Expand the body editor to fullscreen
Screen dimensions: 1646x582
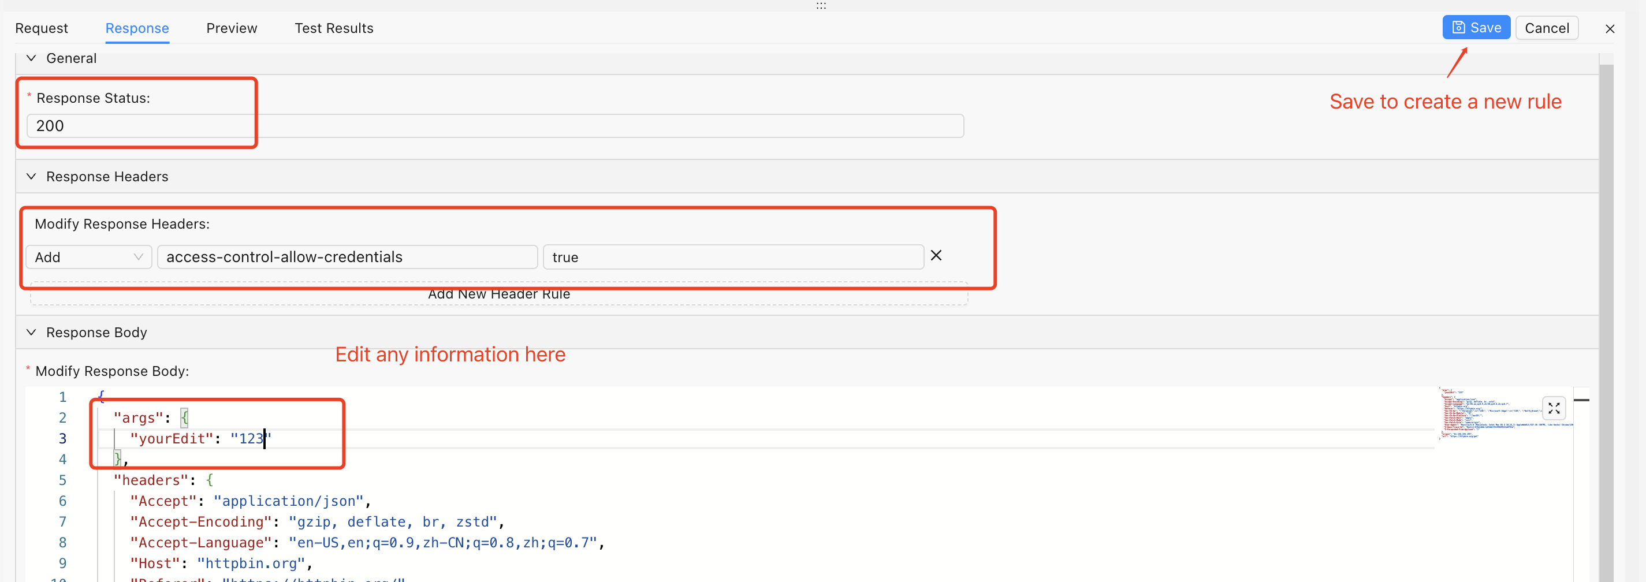pos(1554,408)
